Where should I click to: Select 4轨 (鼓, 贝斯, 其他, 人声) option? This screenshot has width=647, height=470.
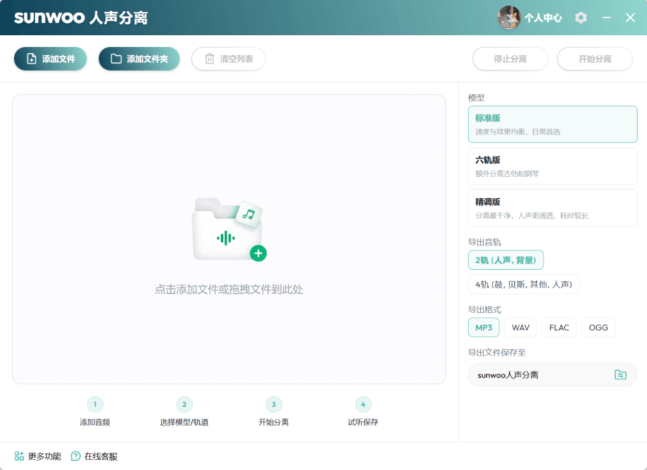[x=524, y=284]
